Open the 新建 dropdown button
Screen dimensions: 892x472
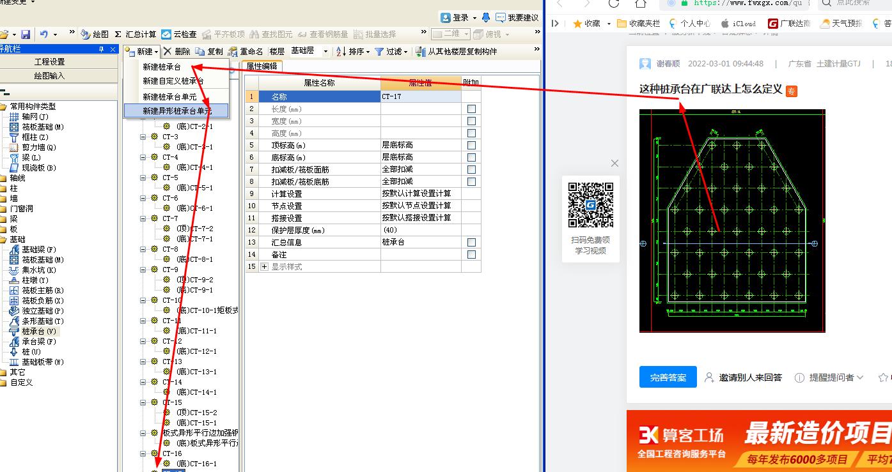pos(142,52)
